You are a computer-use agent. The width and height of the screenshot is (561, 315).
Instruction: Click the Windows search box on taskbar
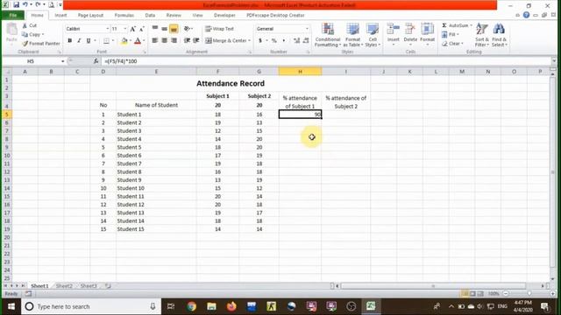(x=91, y=306)
